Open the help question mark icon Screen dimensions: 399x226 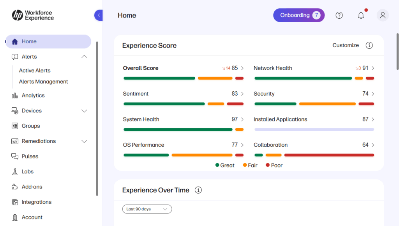339,15
